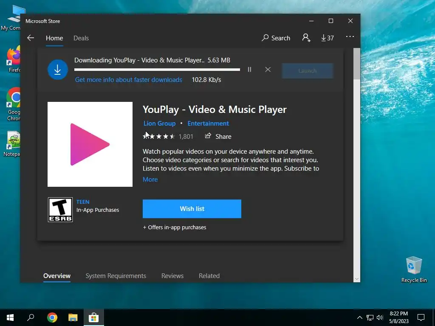435x326 pixels.
Task: Click the YouPlay app logo thumbnail
Action: 90,144
